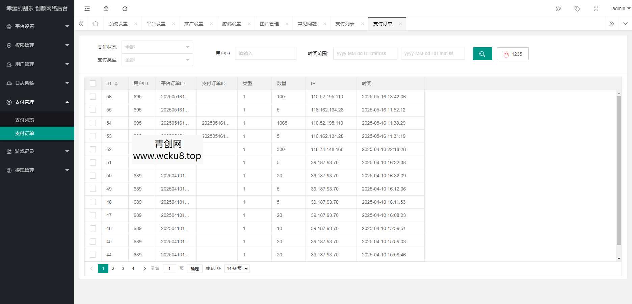
Task: Select the checkbox for order ID 56
Action: pos(93,97)
